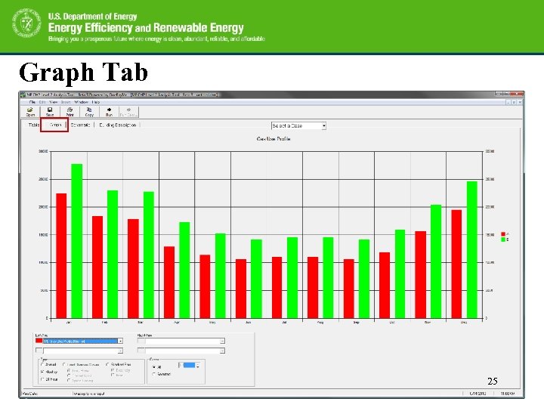Open the File menu
This screenshot has width=544, height=408.
point(32,102)
